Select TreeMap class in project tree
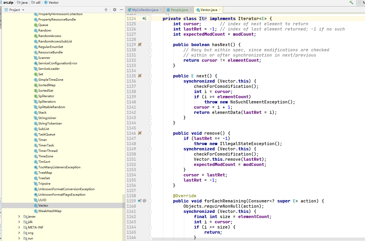365x241 pixels. point(45,173)
